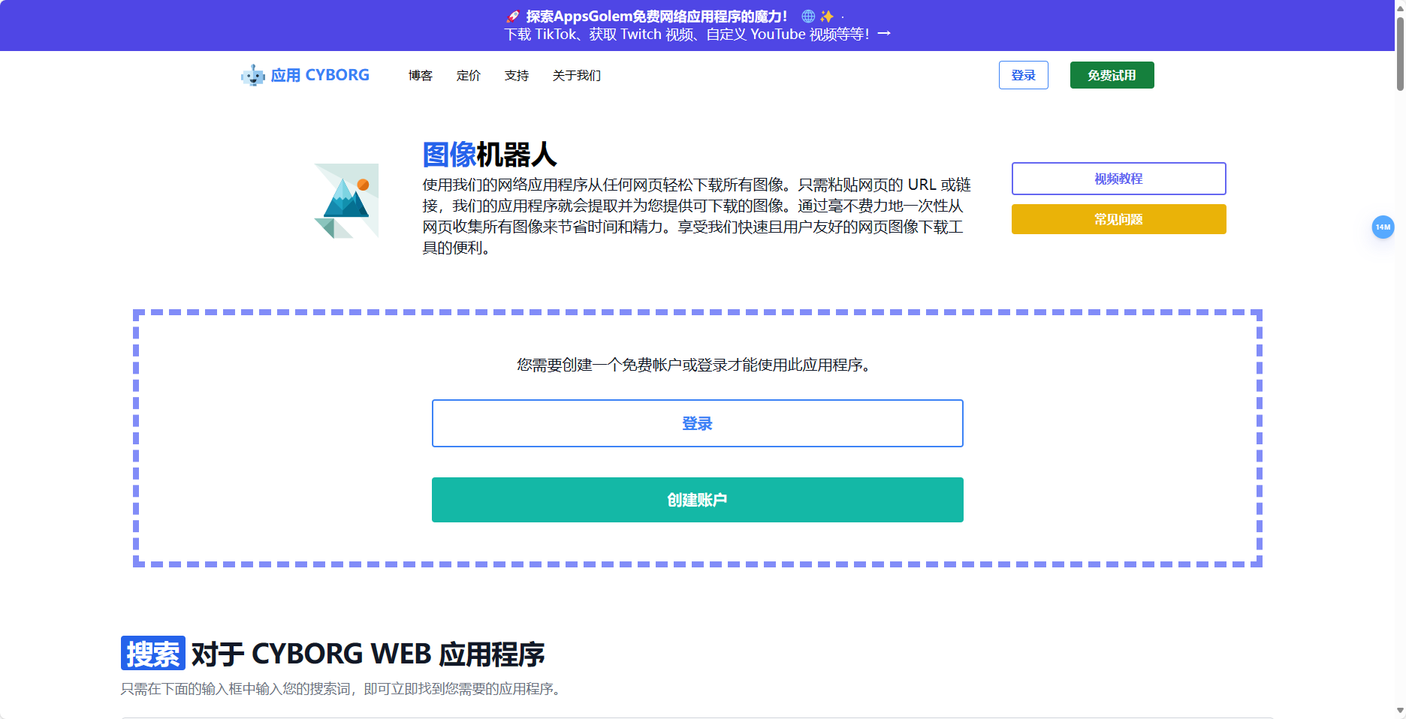
Task: Click the 搜索 highlighted heading word
Action: (x=153, y=654)
